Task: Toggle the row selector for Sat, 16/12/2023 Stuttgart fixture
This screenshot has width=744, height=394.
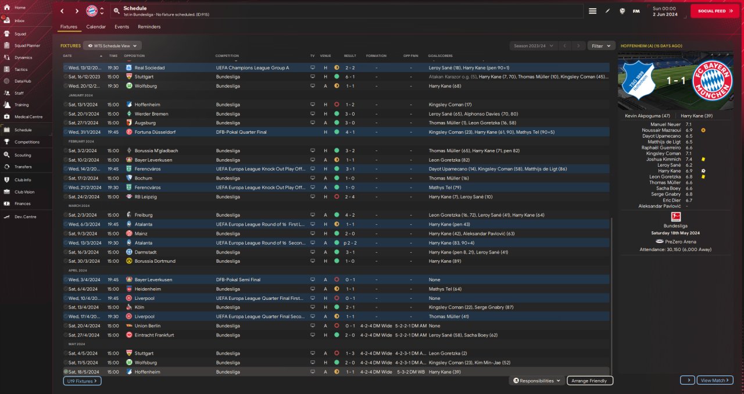Action: [66, 77]
